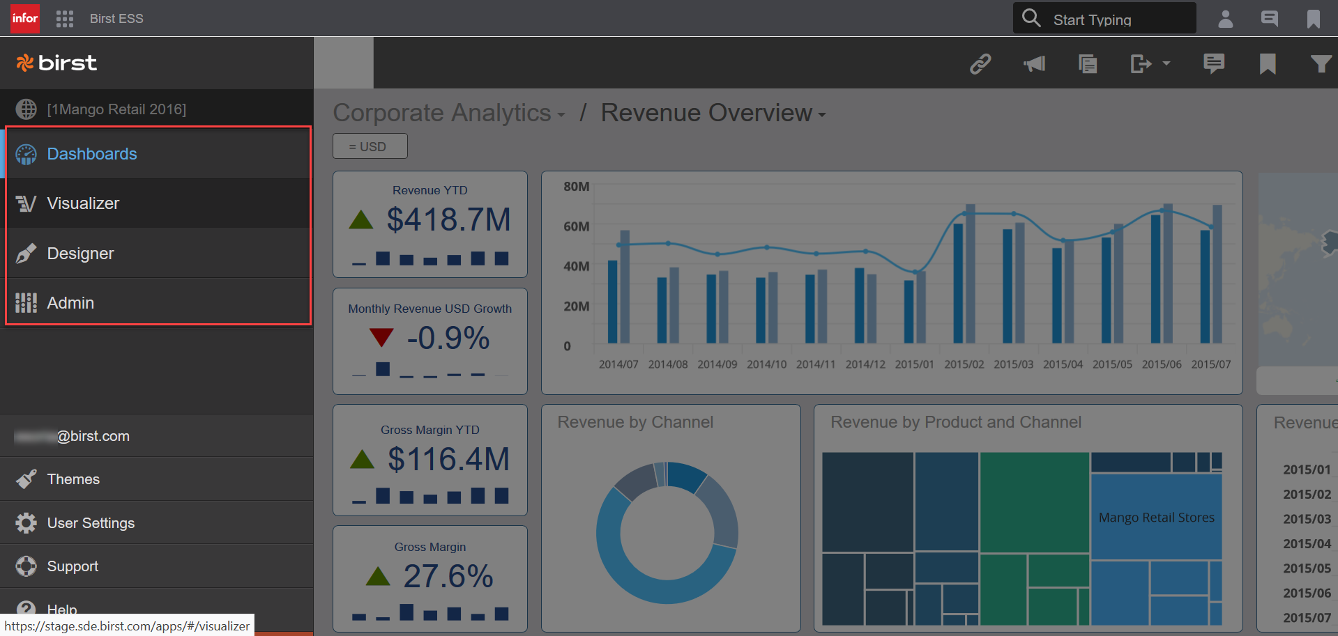Click the User Settings gear icon

click(26, 523)
